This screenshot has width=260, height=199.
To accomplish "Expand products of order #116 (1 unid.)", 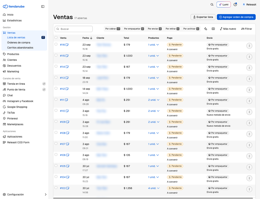I will coord(154,45).
